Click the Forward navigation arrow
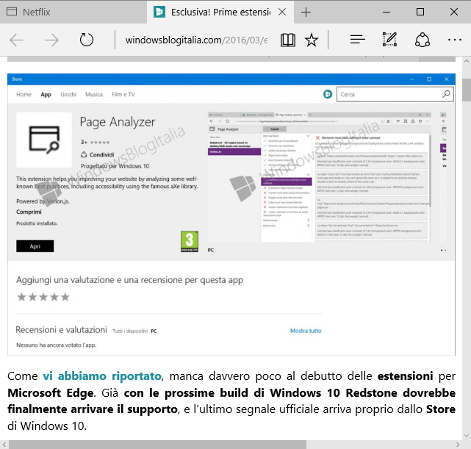Viewport: 471px width, 449px height. [x=51, y=40]
